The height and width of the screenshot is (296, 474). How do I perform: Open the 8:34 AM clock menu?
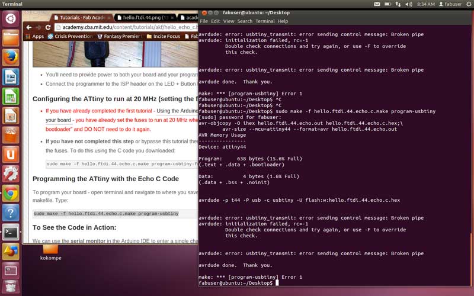pyautogui.click(x=425, y=4)
